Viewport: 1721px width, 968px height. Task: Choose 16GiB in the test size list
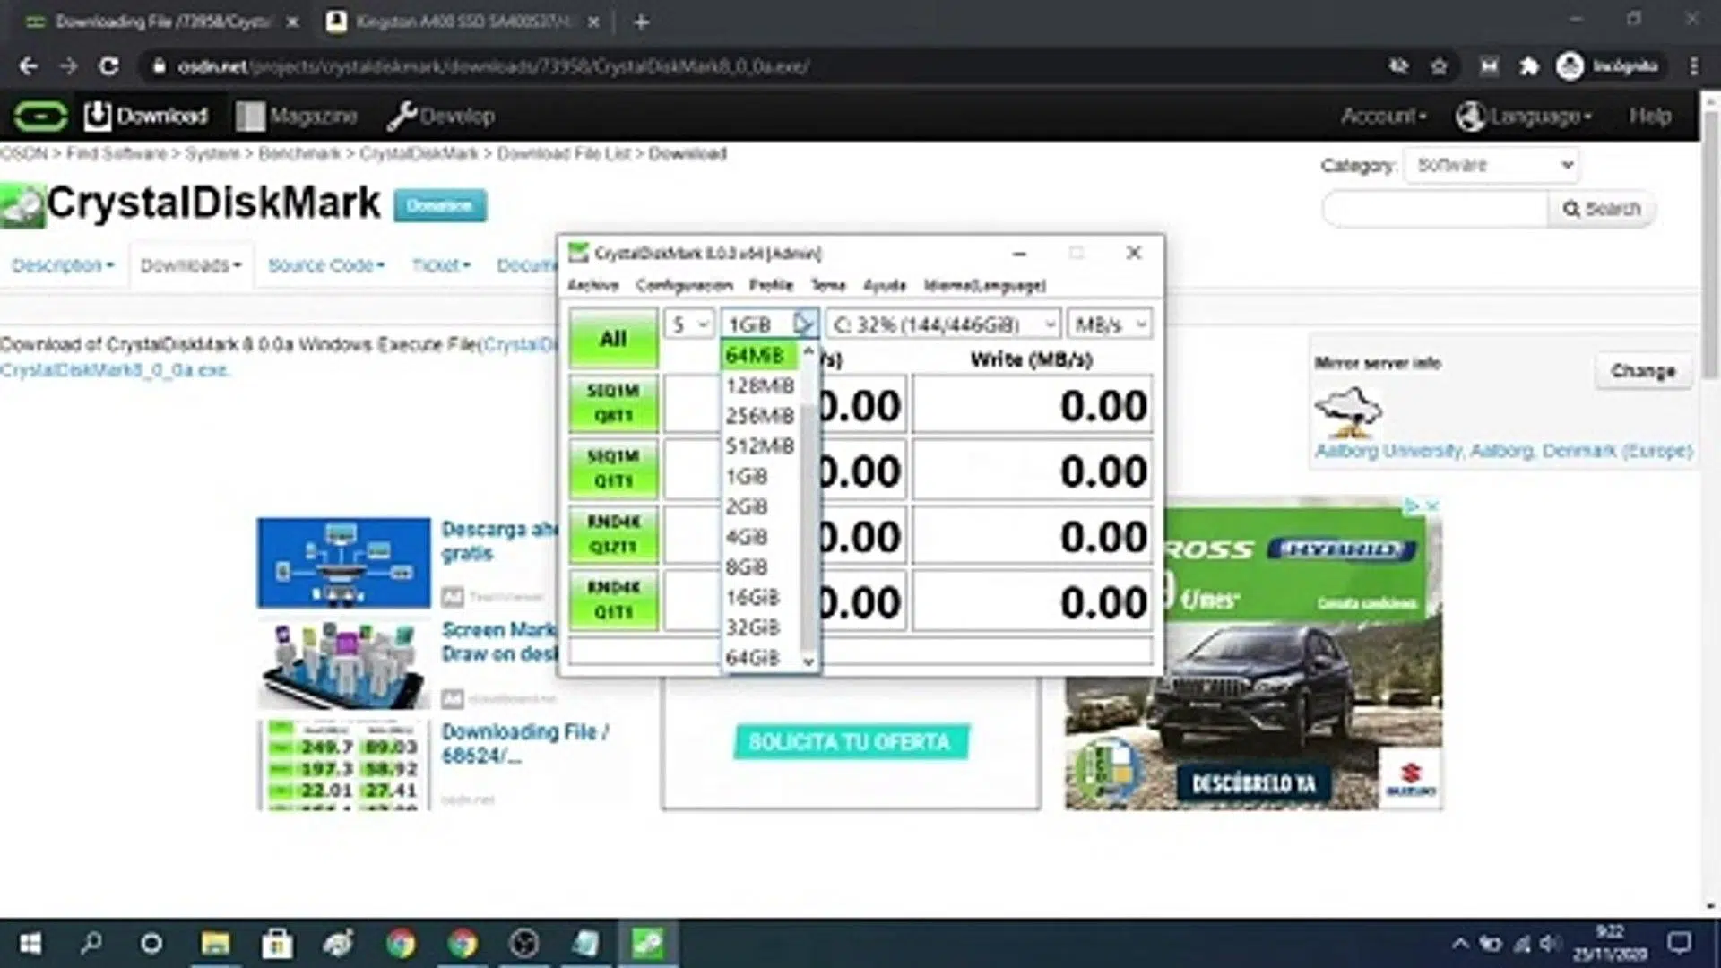point(753,597)
